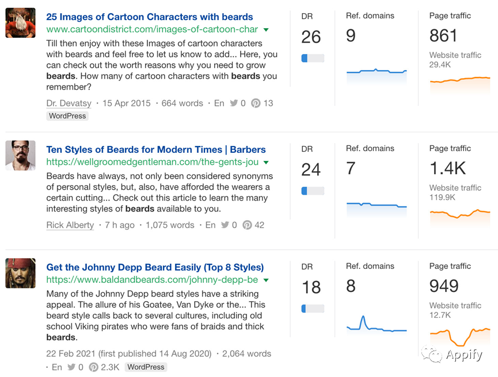
Task: Click Pinterest count 2.3K
Action: click(110, 367)
